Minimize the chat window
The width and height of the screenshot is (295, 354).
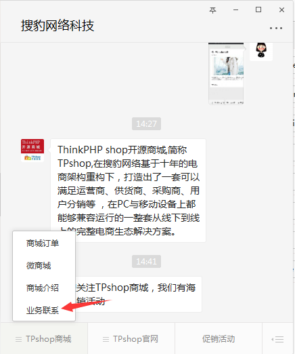(x=236, y=10)
